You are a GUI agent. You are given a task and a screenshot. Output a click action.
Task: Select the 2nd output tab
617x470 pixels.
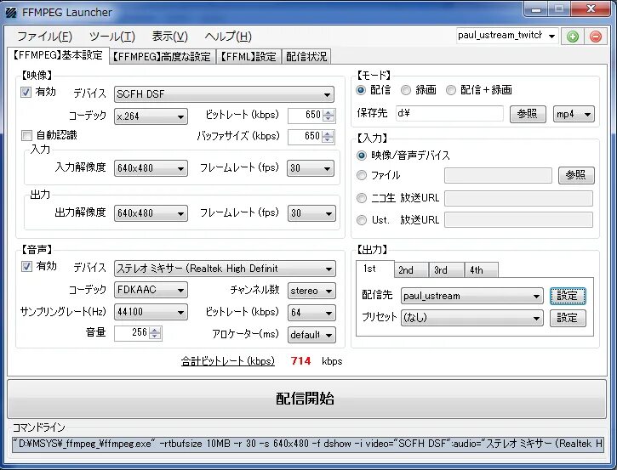(x=411, y=270)
